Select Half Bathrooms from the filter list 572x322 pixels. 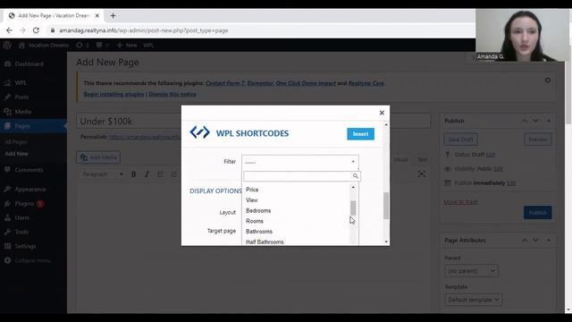click(x=265, y=241)
